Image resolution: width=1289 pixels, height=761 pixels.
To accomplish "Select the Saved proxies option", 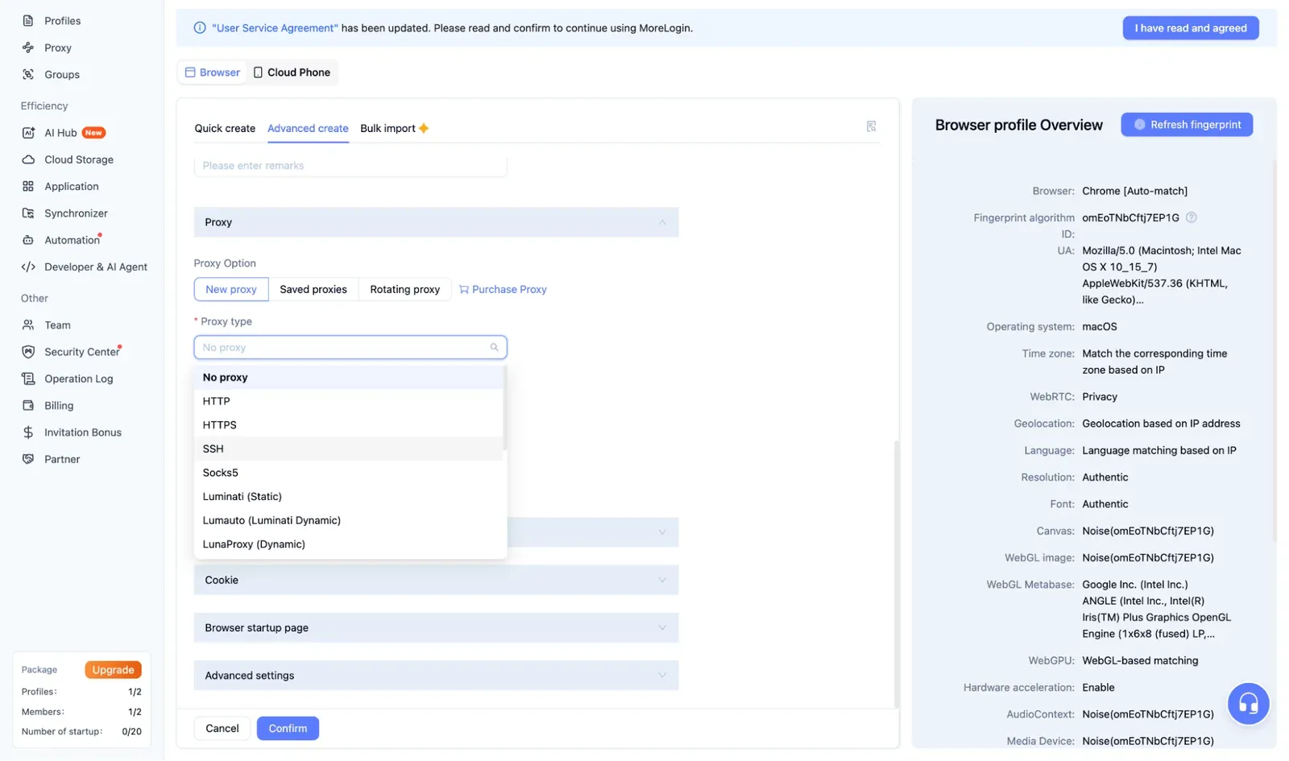I will [313, 289].
